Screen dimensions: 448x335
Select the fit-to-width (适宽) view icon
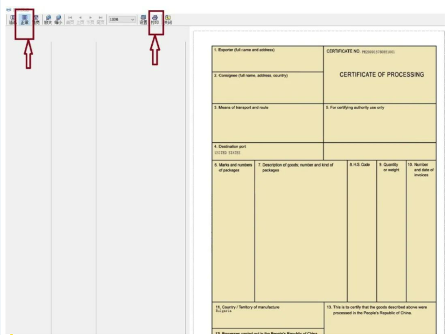coord(36,20)
